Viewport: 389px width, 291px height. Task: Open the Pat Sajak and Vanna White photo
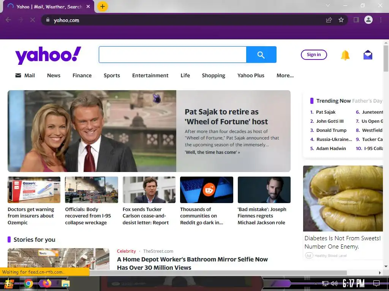[92, 131]
